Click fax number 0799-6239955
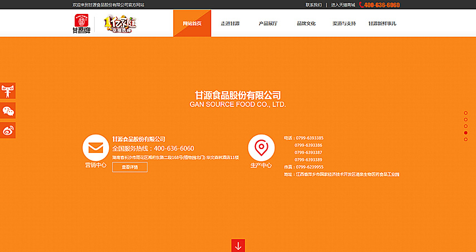The image size is (476, 252). [x=310, y=167]
